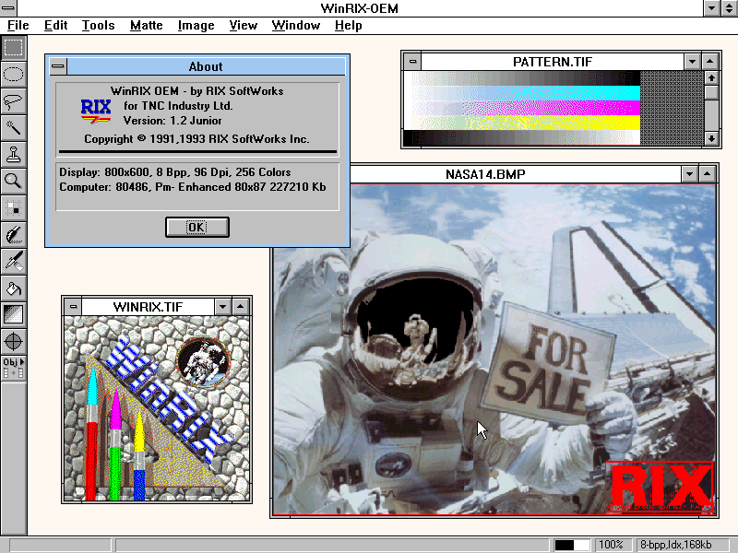Open the About dialog control menu

click(x=58, y=66)
